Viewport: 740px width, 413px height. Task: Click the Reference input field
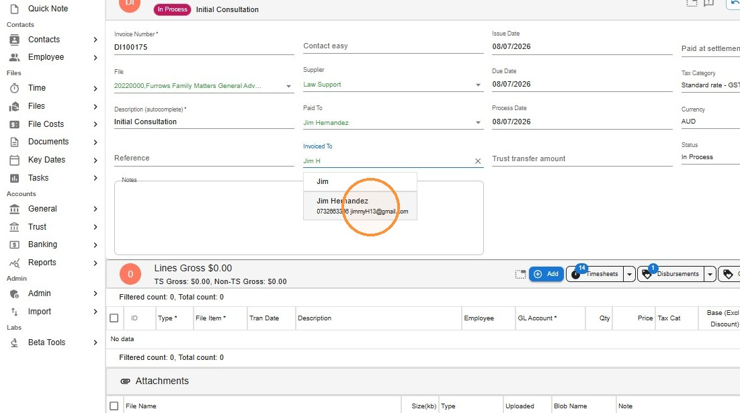click(x=204, y=158)
